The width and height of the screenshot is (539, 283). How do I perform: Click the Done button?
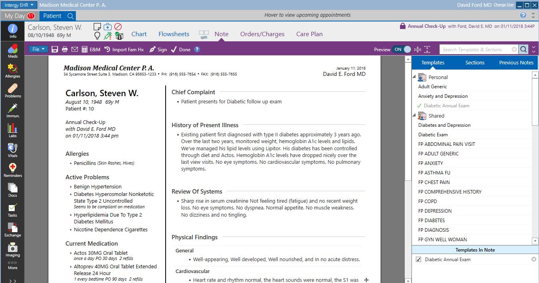coord(181,50)
